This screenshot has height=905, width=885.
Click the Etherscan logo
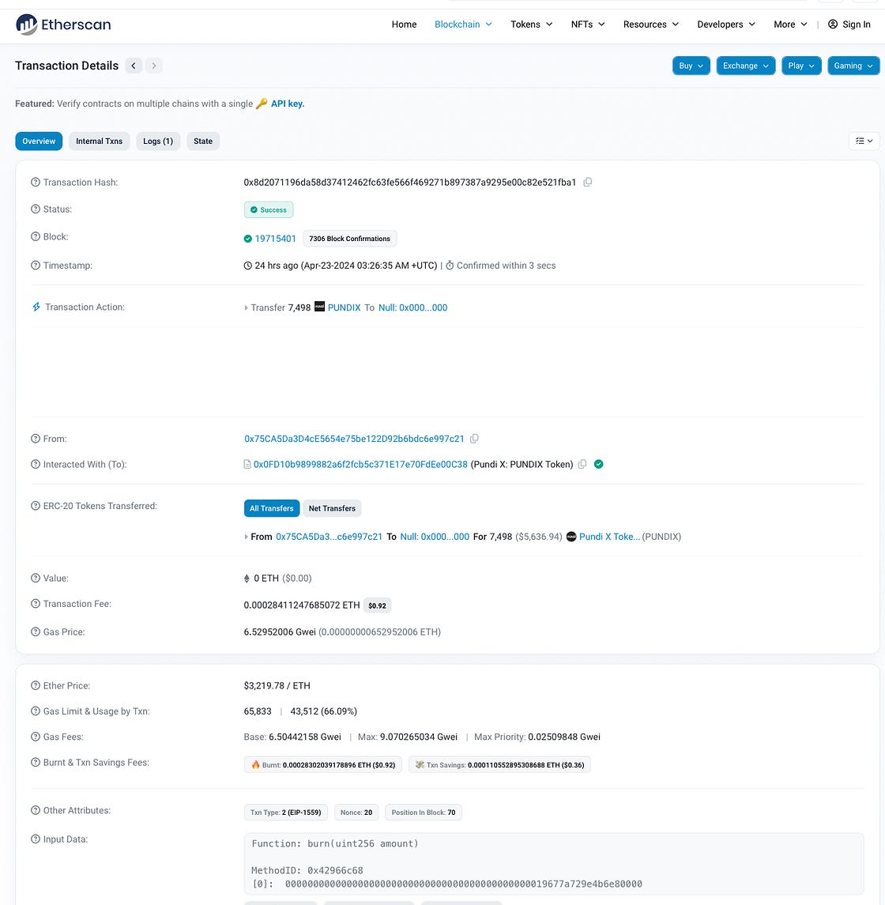[x=63, y=25]
